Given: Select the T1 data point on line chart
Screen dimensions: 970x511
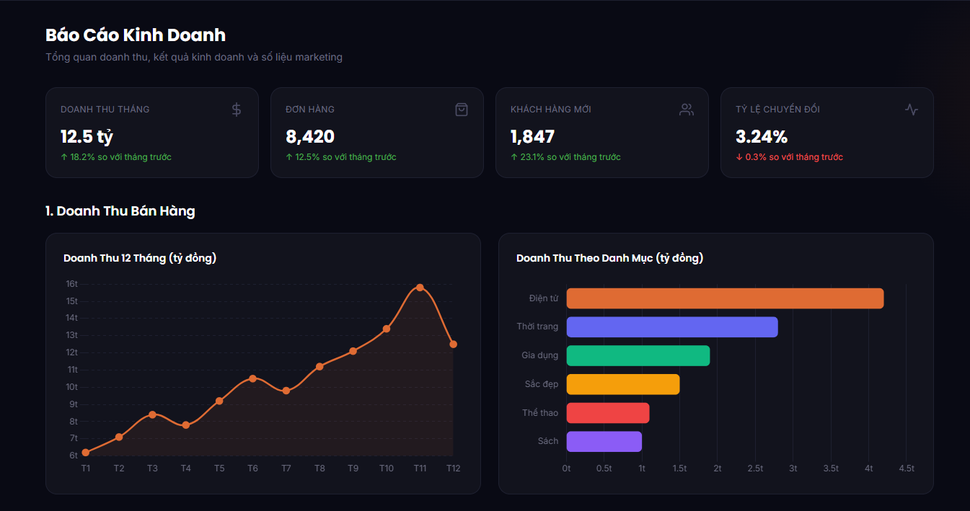Looking at the screenshot, I should [86, 453].
